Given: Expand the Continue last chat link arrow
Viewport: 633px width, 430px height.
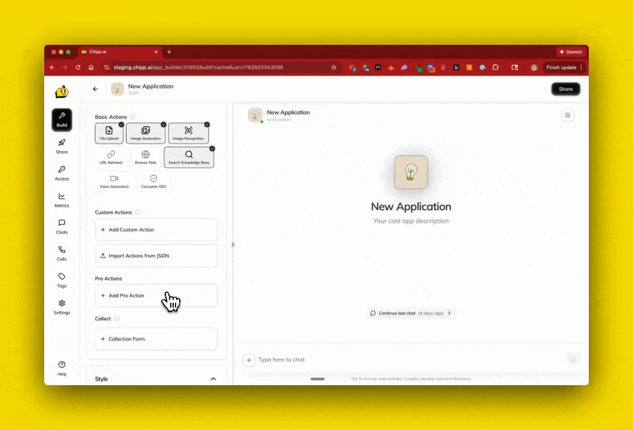Looking at the screenshot, I should click(449, 313).
